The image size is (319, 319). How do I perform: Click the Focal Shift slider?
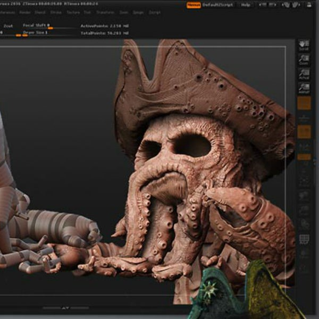click(38, 25)
